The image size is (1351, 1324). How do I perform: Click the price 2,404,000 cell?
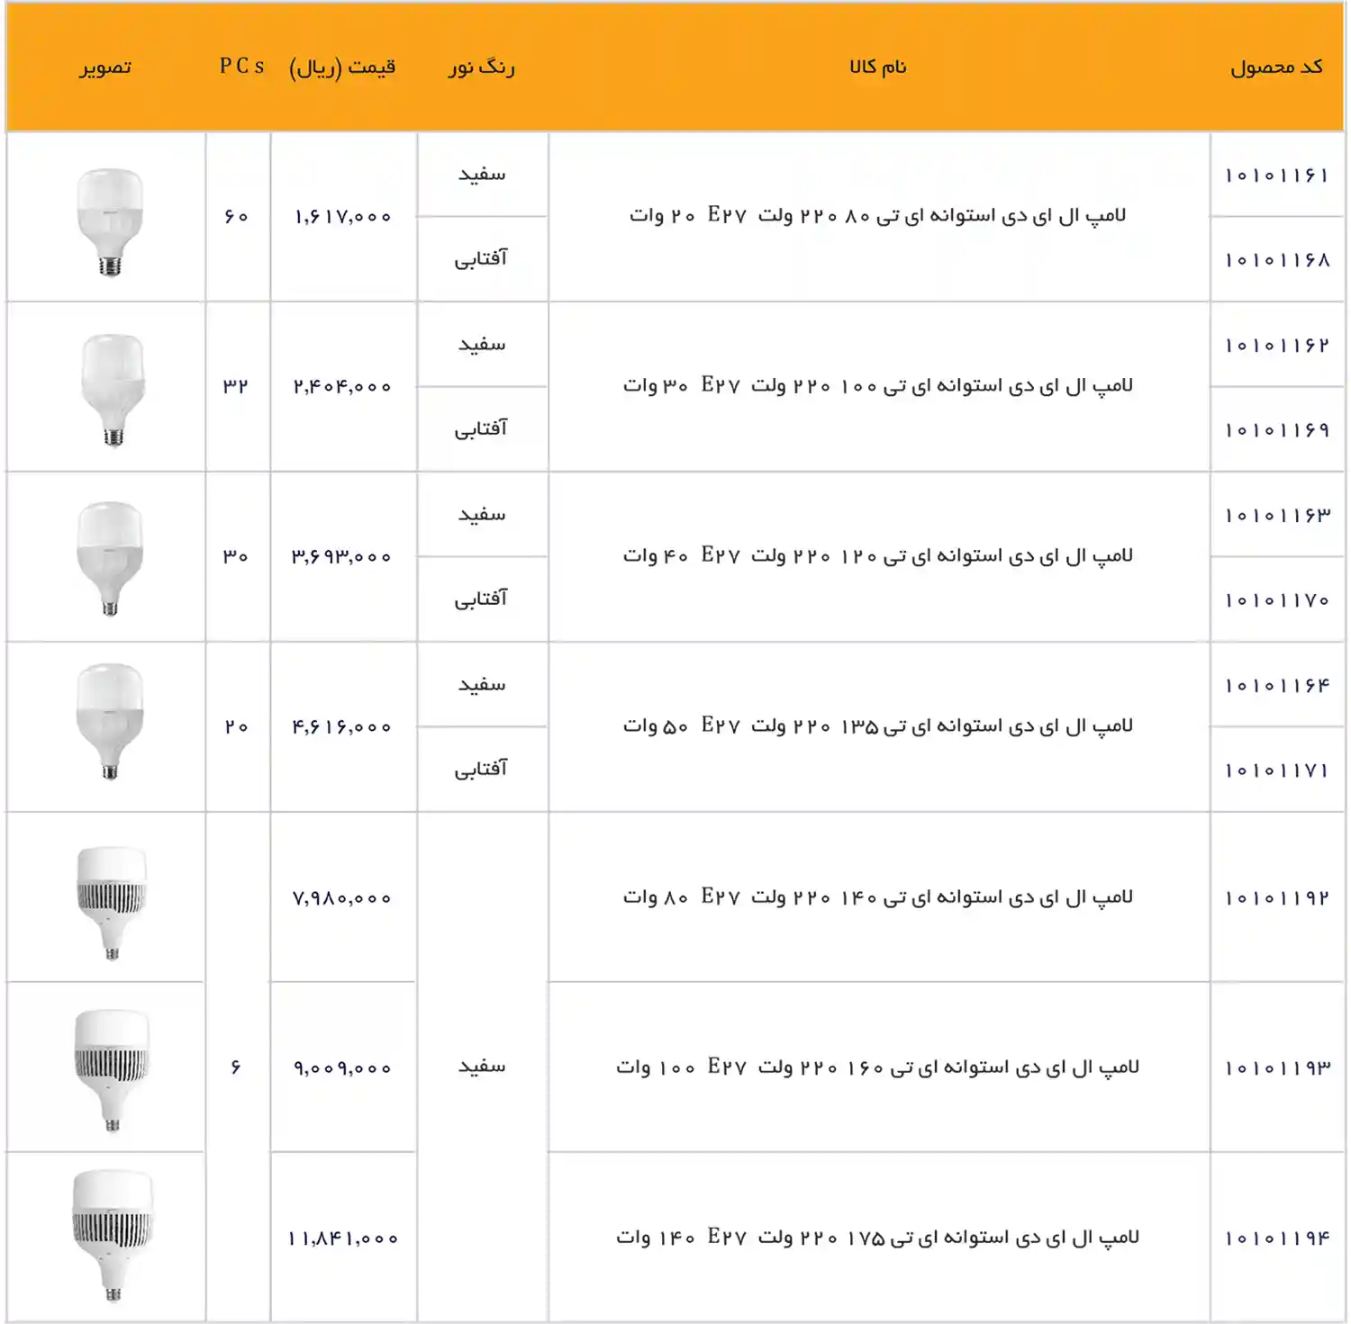tap(343, 385)
